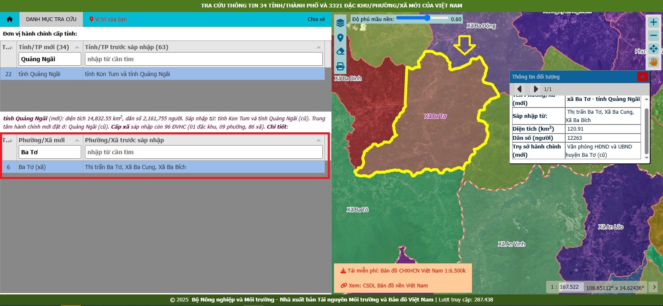The image size is (663, 306).
Task: Click the Chia sẻ link
Action: tap(316, 19)
